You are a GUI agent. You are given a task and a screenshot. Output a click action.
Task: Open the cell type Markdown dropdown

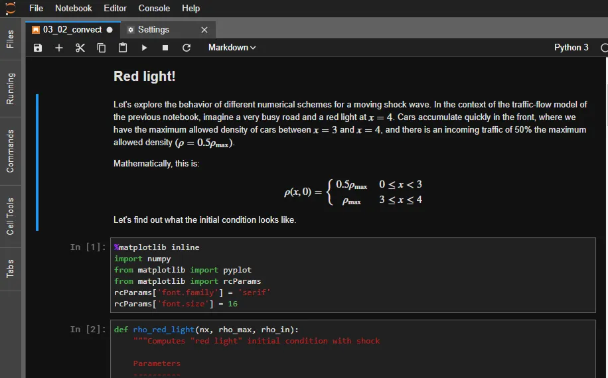point(232,48)
